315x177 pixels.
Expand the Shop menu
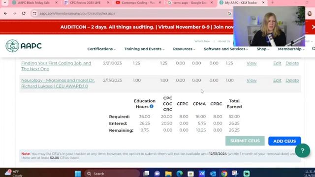pyautogui.click(x=263, y=49)
